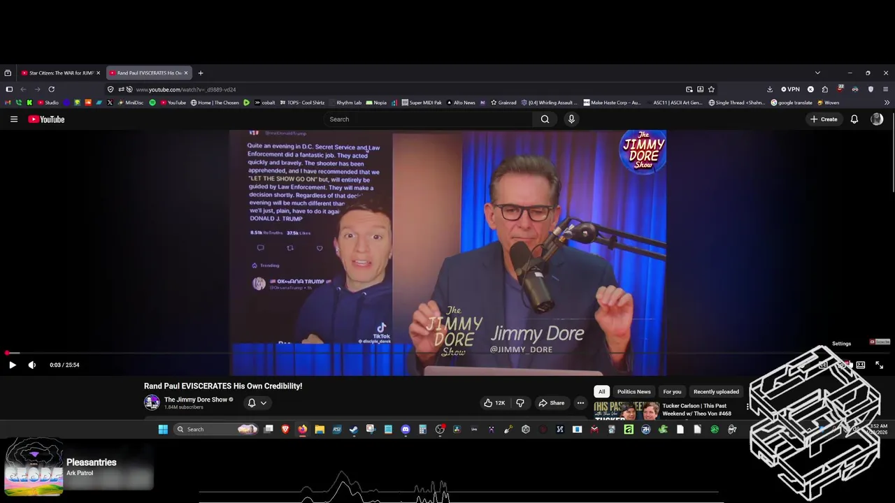Enter fullscreen on the video player

[x=879, y=365]
